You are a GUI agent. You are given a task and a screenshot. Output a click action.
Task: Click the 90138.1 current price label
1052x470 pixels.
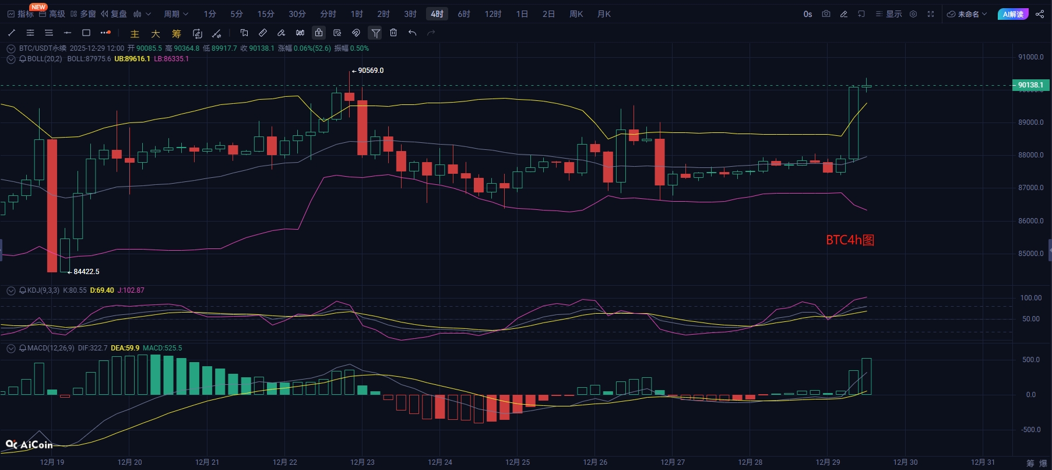[x=1030, y=85]
